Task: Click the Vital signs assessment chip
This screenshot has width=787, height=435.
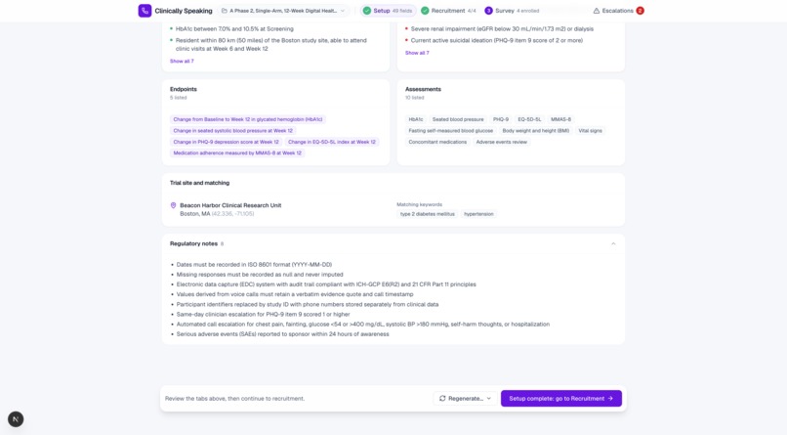Action: 590,131
